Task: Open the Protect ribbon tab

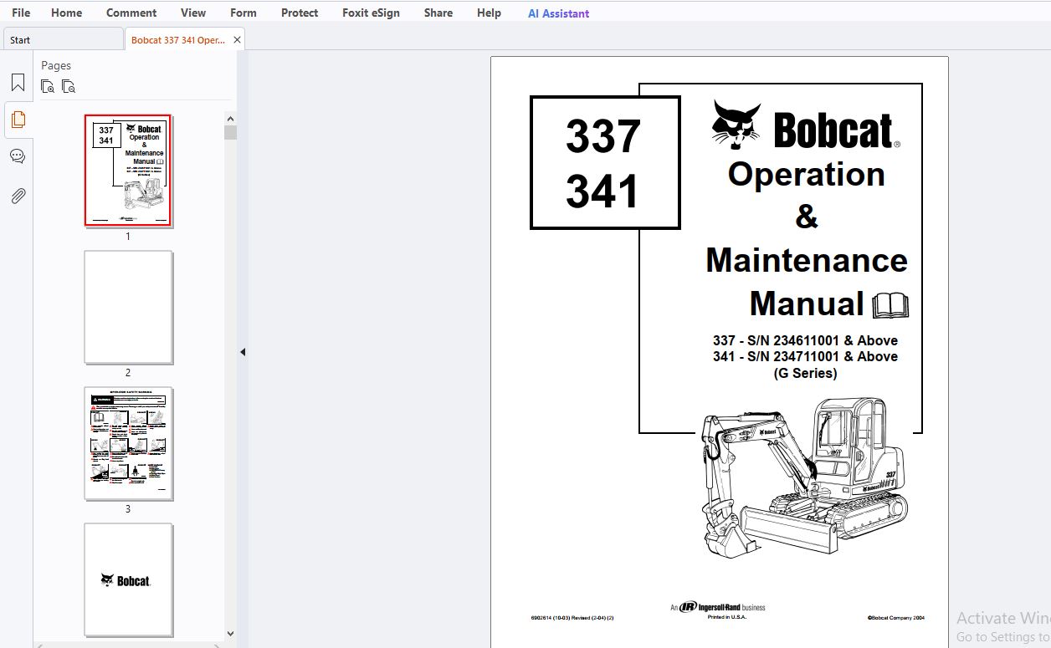Action: [x=300, y=13]
